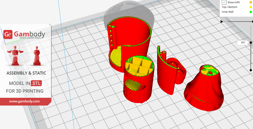The height and width of the screenshot is (129, 253).
Task: Click the orange Show Infill color swatch
Action: 250,2
